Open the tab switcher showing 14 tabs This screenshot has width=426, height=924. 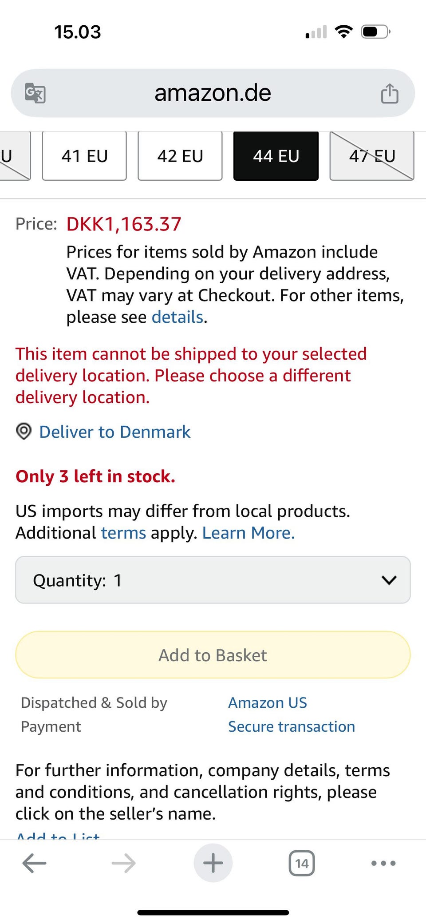coord(302,863)
